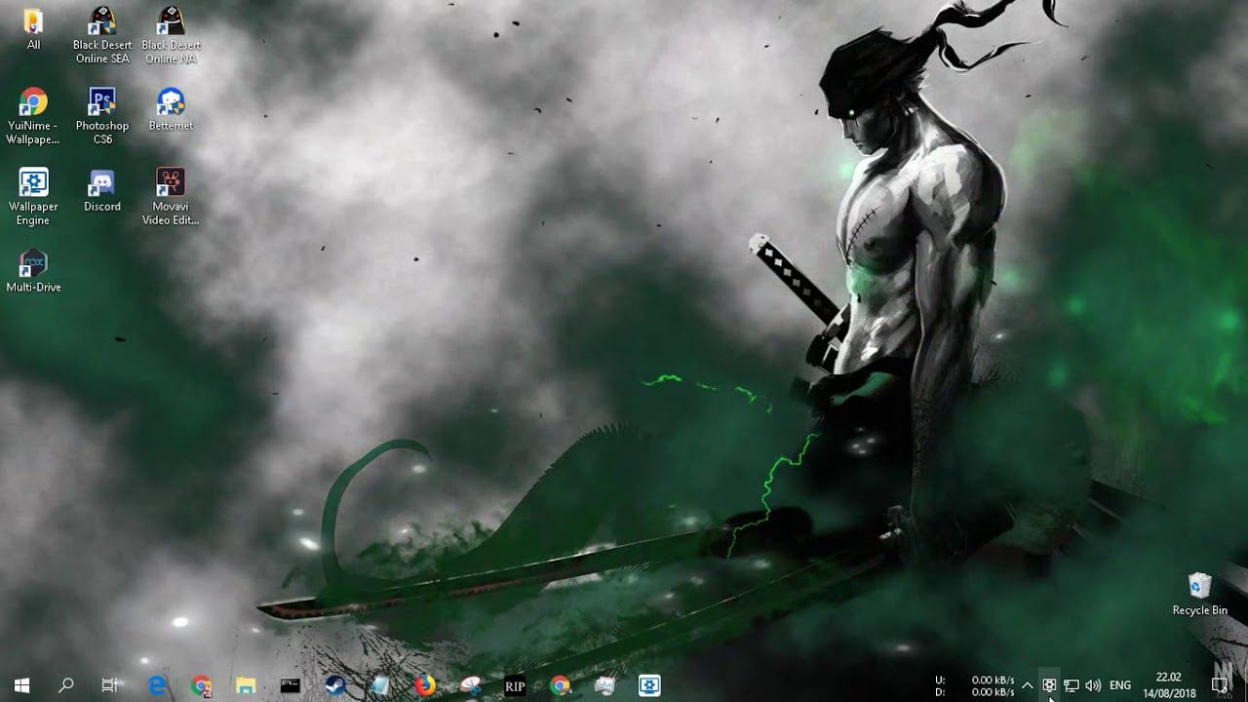The height and width of the screenshot is (702, 1248).
Task: Click the upload speed 0.00 kB/s text
Action: click(x=993, y=680)
